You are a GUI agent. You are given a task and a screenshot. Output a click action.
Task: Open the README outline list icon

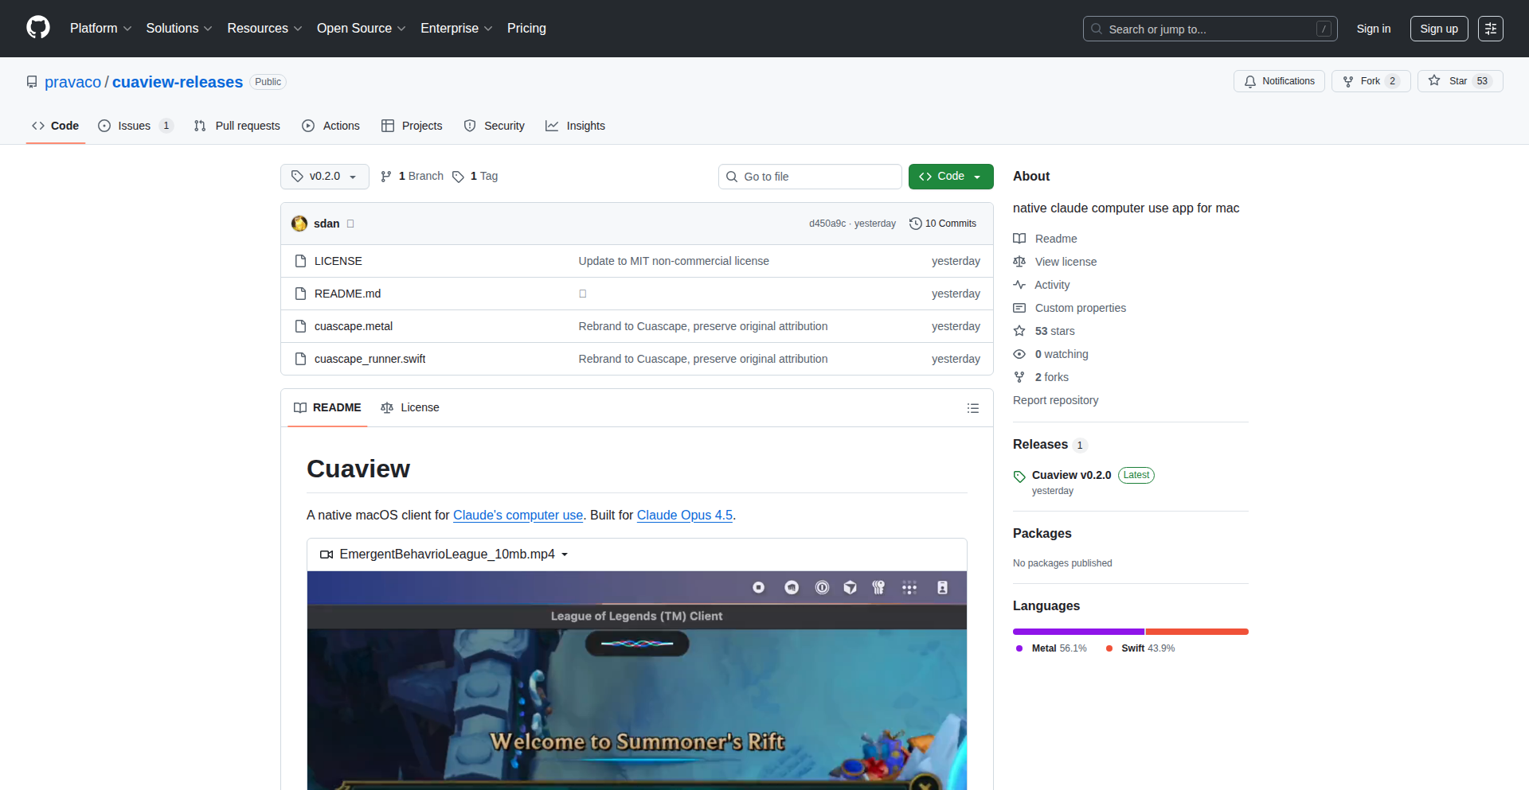pyautogui.click(x=972, y=408)
